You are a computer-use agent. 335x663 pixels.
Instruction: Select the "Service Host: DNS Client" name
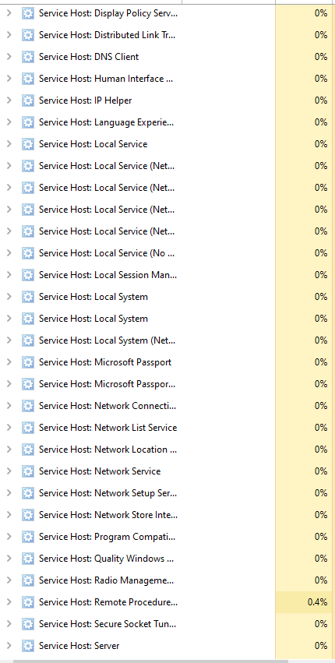(89, 57)
